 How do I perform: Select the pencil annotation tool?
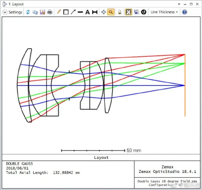pos(59,12)
